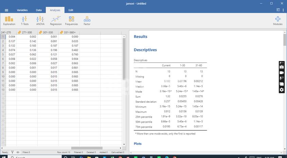Screen dimensions: 287x158
Task: Toggle the eye visibility icon in status bar
Action: click(18, 152)
